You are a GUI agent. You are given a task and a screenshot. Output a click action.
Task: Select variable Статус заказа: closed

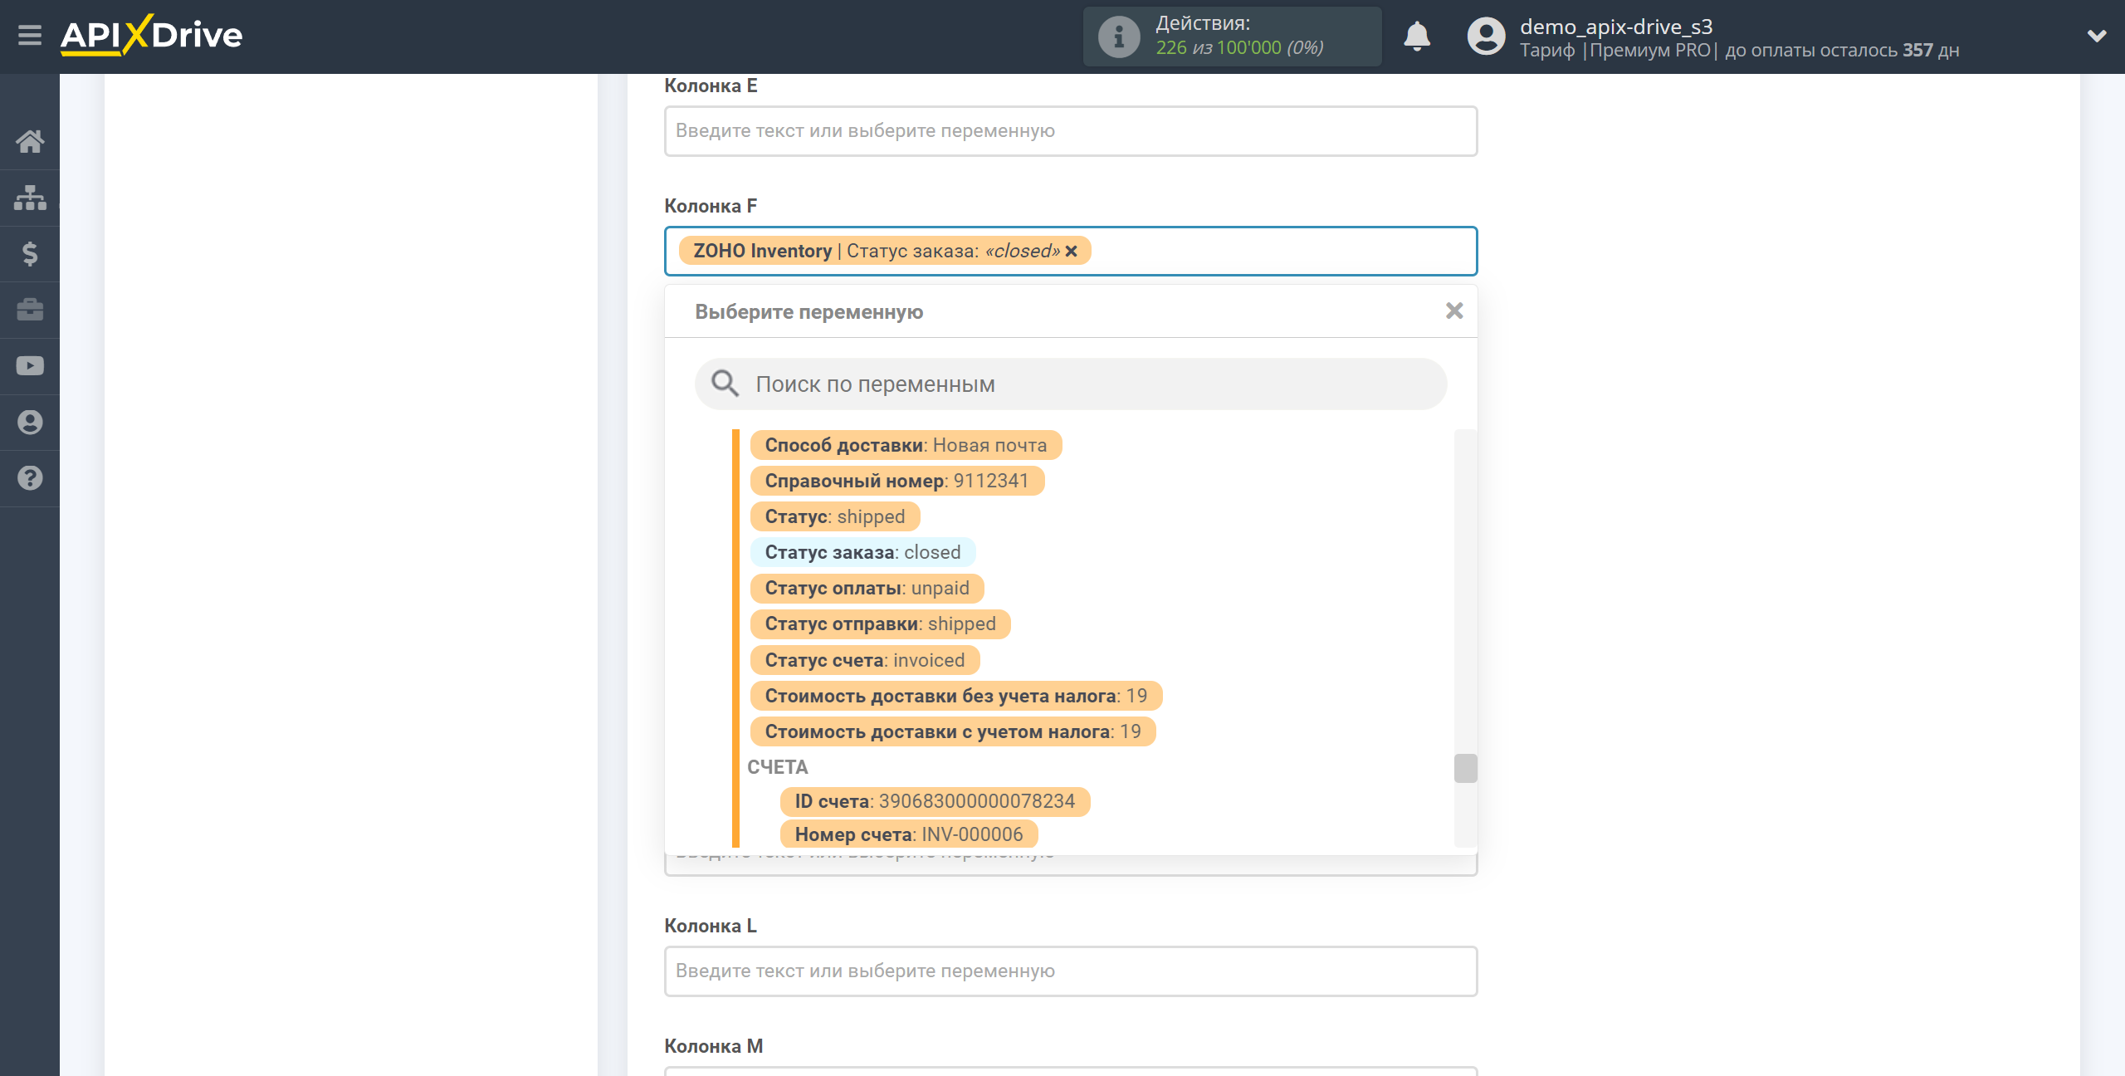click(x=862, y=552)
